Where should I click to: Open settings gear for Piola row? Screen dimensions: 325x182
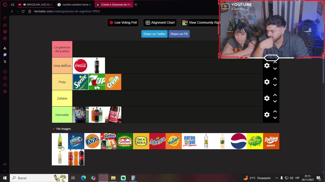click(x=267, y=82)
